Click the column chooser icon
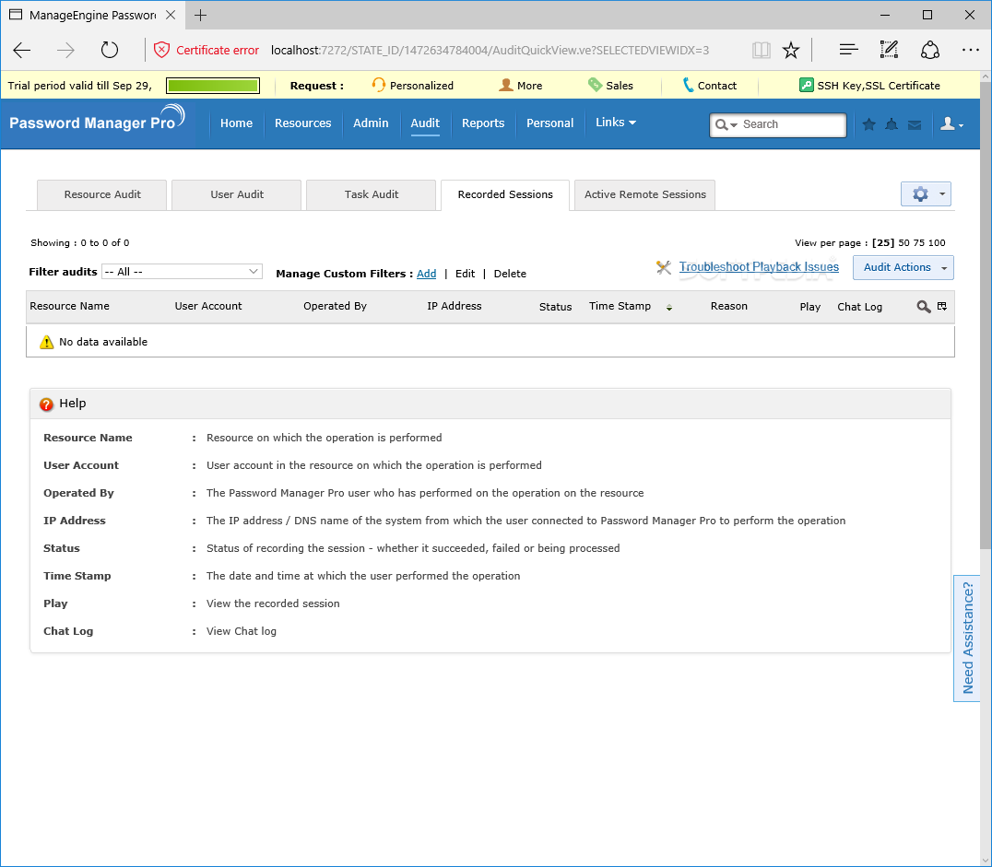The height and width of the screenshot is (867, 992). click(942, 306)
